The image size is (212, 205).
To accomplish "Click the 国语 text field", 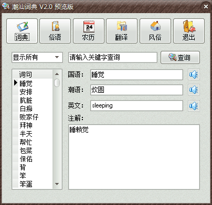I will click(x=136, y=75).
